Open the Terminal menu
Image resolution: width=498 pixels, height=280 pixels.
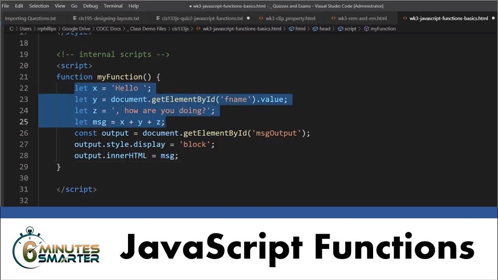(x=113, y=6)
